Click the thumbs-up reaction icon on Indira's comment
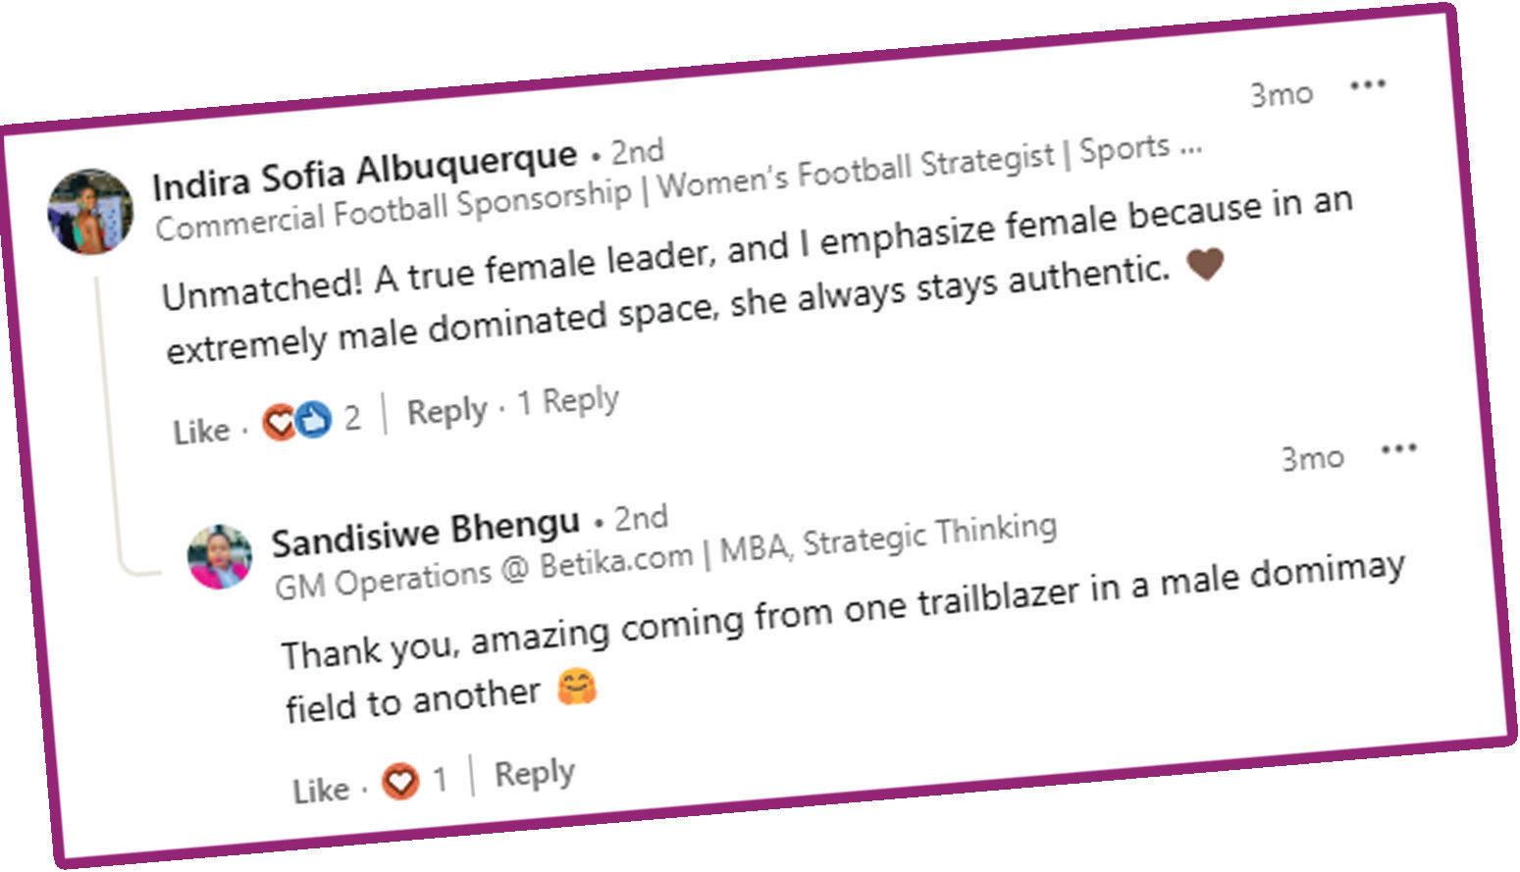 coord(313,420)
